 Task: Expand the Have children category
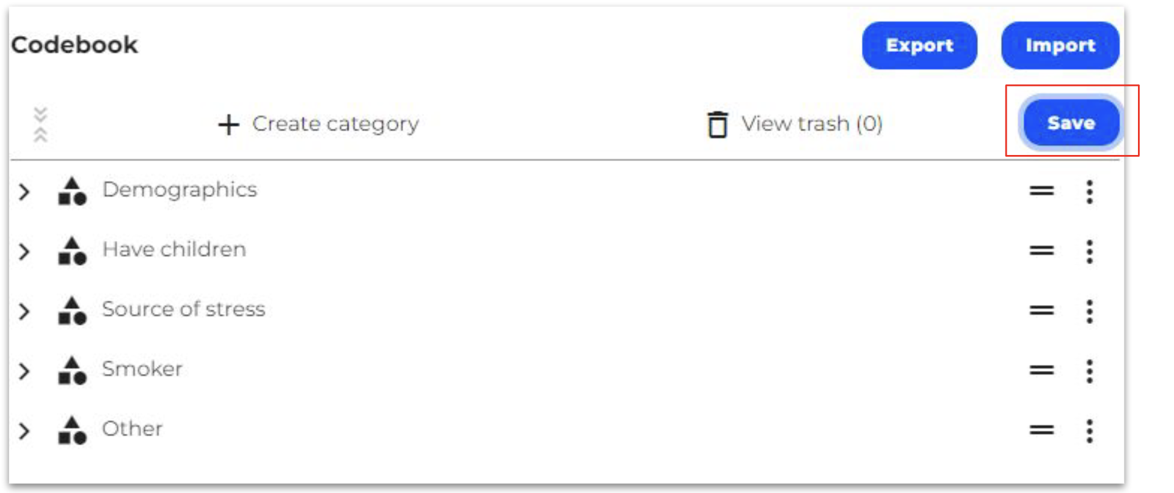[x=24, y=251]
